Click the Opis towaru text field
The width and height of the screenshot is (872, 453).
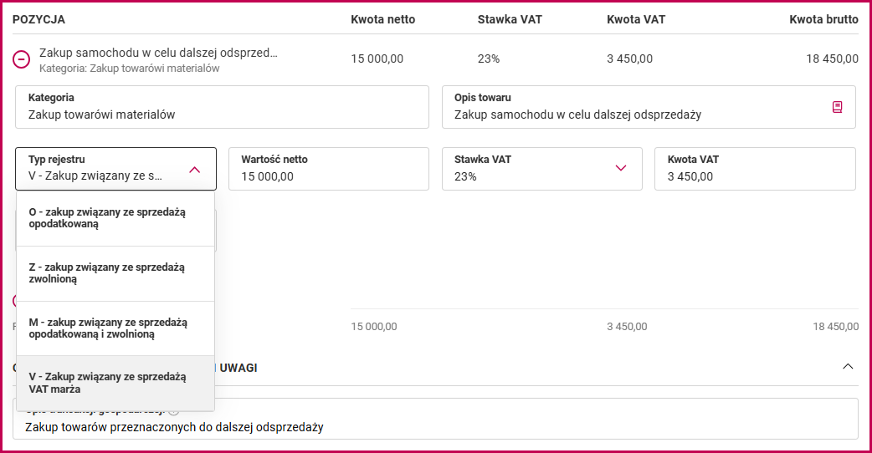[649, 107]
